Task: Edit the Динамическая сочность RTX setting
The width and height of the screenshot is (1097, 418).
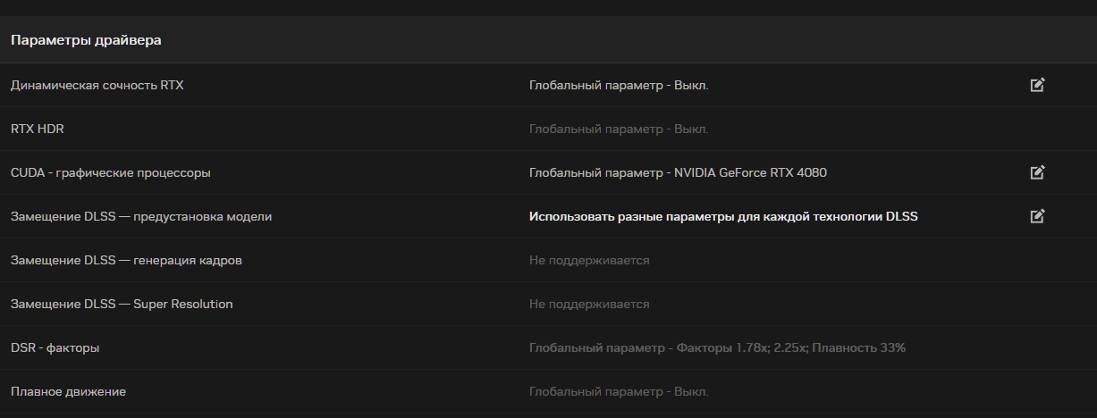Action: [x=1037, y=85]
